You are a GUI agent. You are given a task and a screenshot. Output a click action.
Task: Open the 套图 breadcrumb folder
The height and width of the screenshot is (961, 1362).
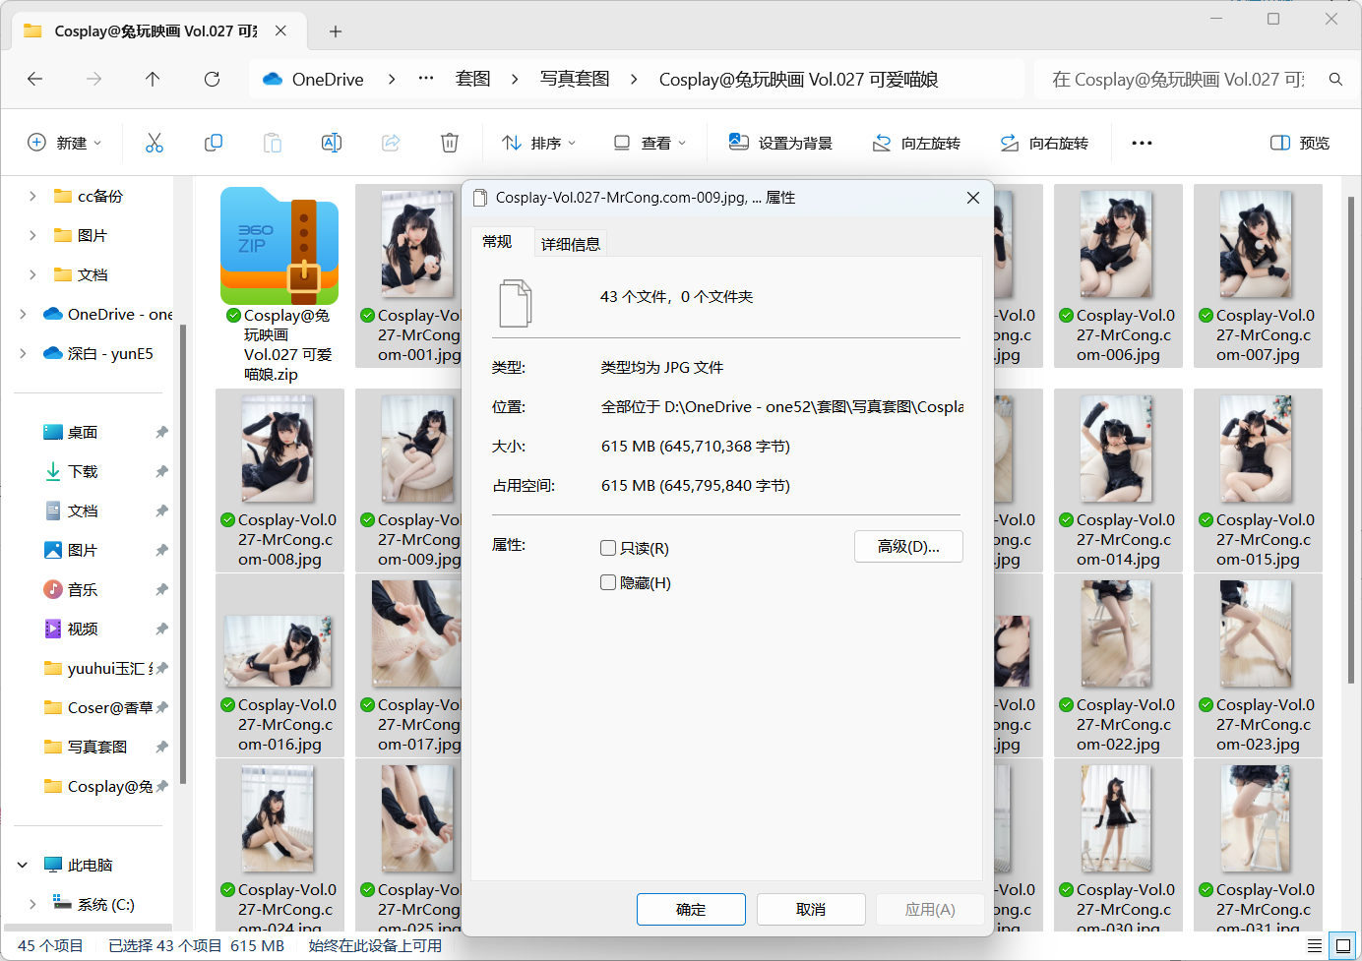(x=472, y=79)
